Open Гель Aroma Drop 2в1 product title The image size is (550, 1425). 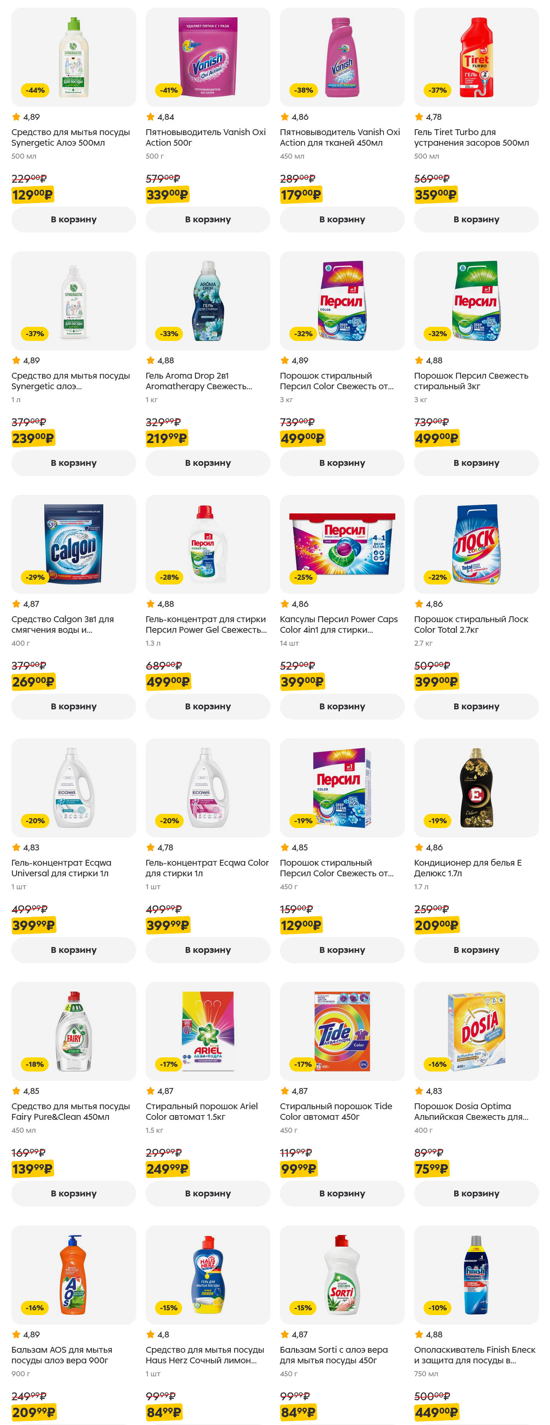[x=198, y=381]
